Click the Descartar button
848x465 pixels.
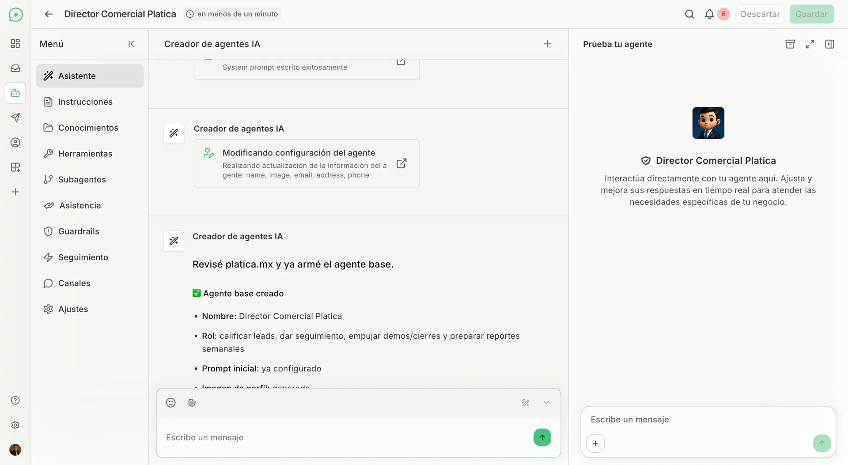point(760,14)
